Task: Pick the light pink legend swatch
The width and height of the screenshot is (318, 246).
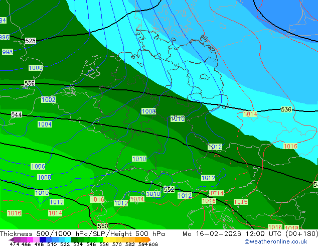Action: tap(36, 239)
